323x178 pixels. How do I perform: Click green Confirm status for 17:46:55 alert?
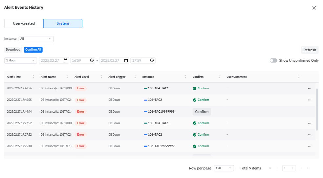pos(201,100)
